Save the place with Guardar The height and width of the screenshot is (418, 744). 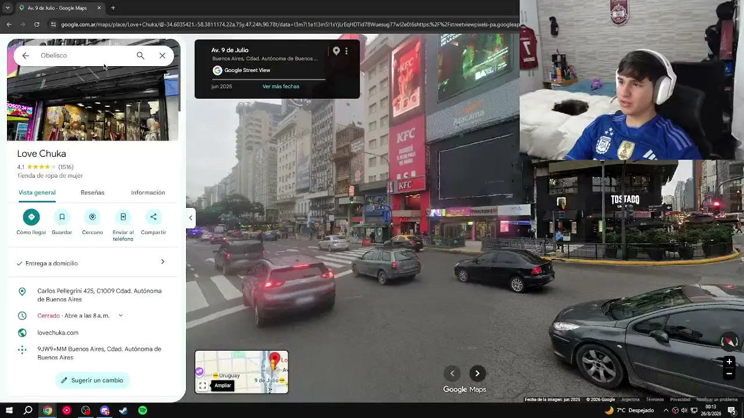click(62, 222)
